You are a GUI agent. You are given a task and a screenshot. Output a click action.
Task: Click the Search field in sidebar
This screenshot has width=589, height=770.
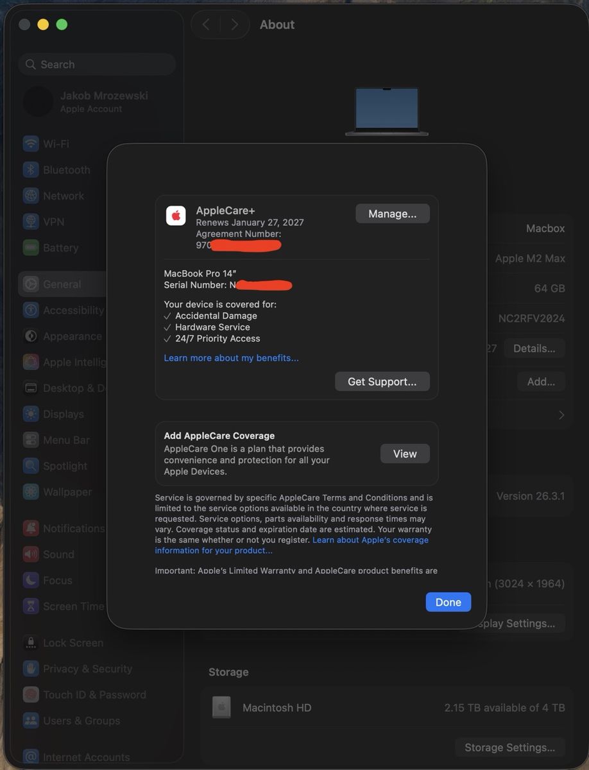point(96,64)
